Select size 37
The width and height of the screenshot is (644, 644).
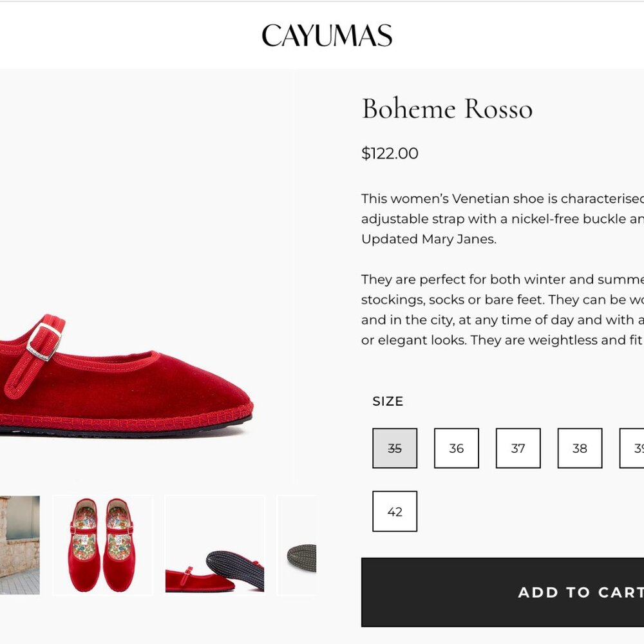click(518, 448)
